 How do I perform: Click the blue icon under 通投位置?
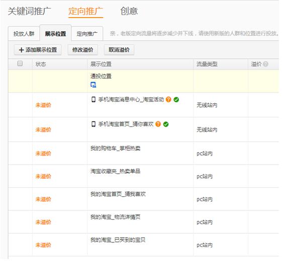tap(93, 85)
